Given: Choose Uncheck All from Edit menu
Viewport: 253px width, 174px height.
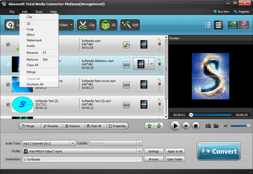Looking at the screenshot, I should pos(39,84).
